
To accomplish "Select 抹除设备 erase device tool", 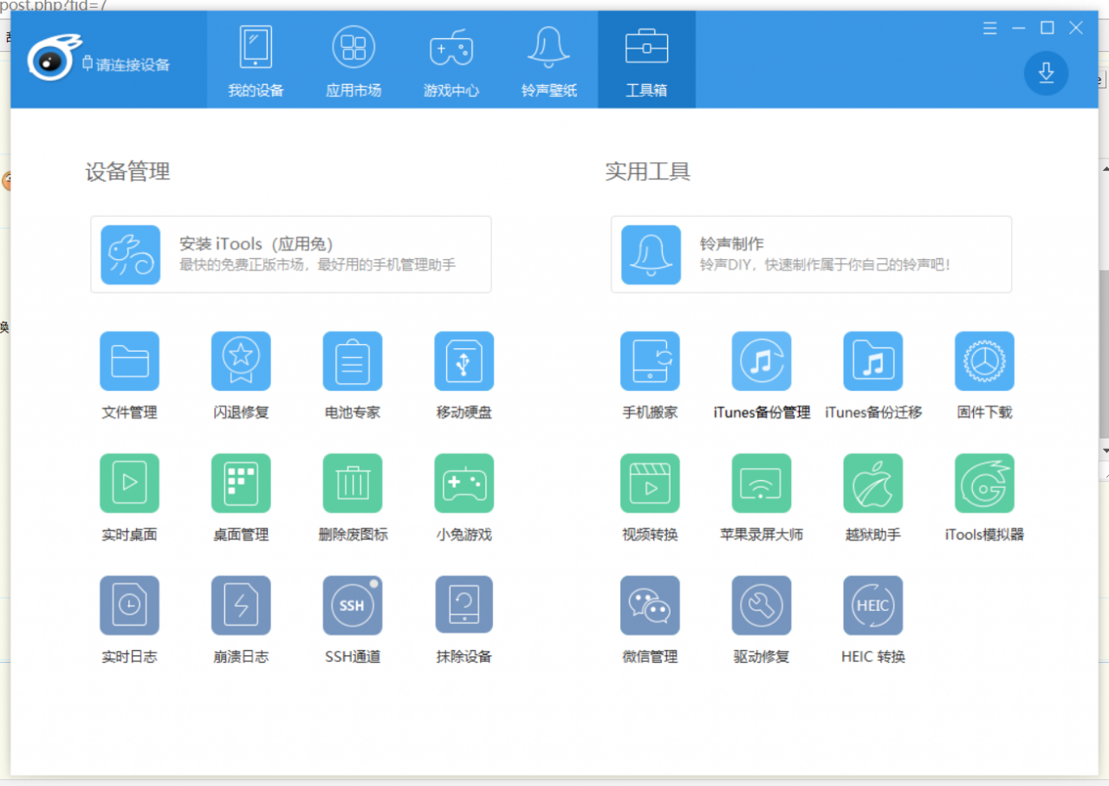I will click(x=464, y=606).
